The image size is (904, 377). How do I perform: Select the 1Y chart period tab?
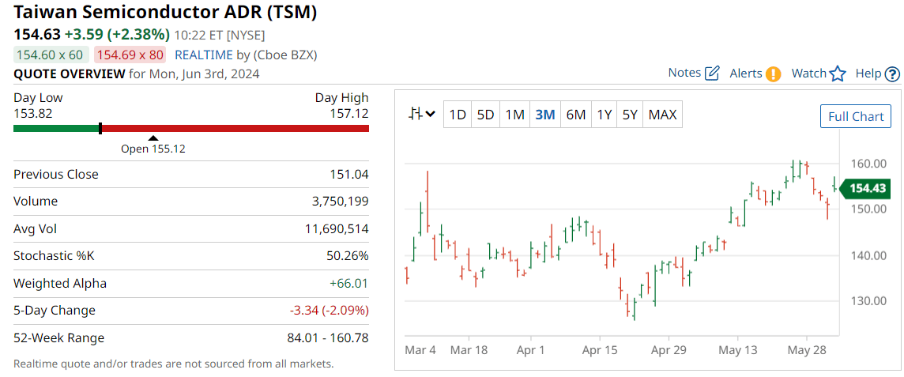pyautogui.click(x=604, y=115)
